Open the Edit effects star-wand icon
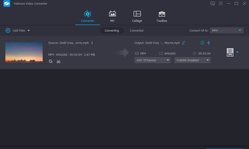This screenshot has width=249, height=149. click(51, 61)
